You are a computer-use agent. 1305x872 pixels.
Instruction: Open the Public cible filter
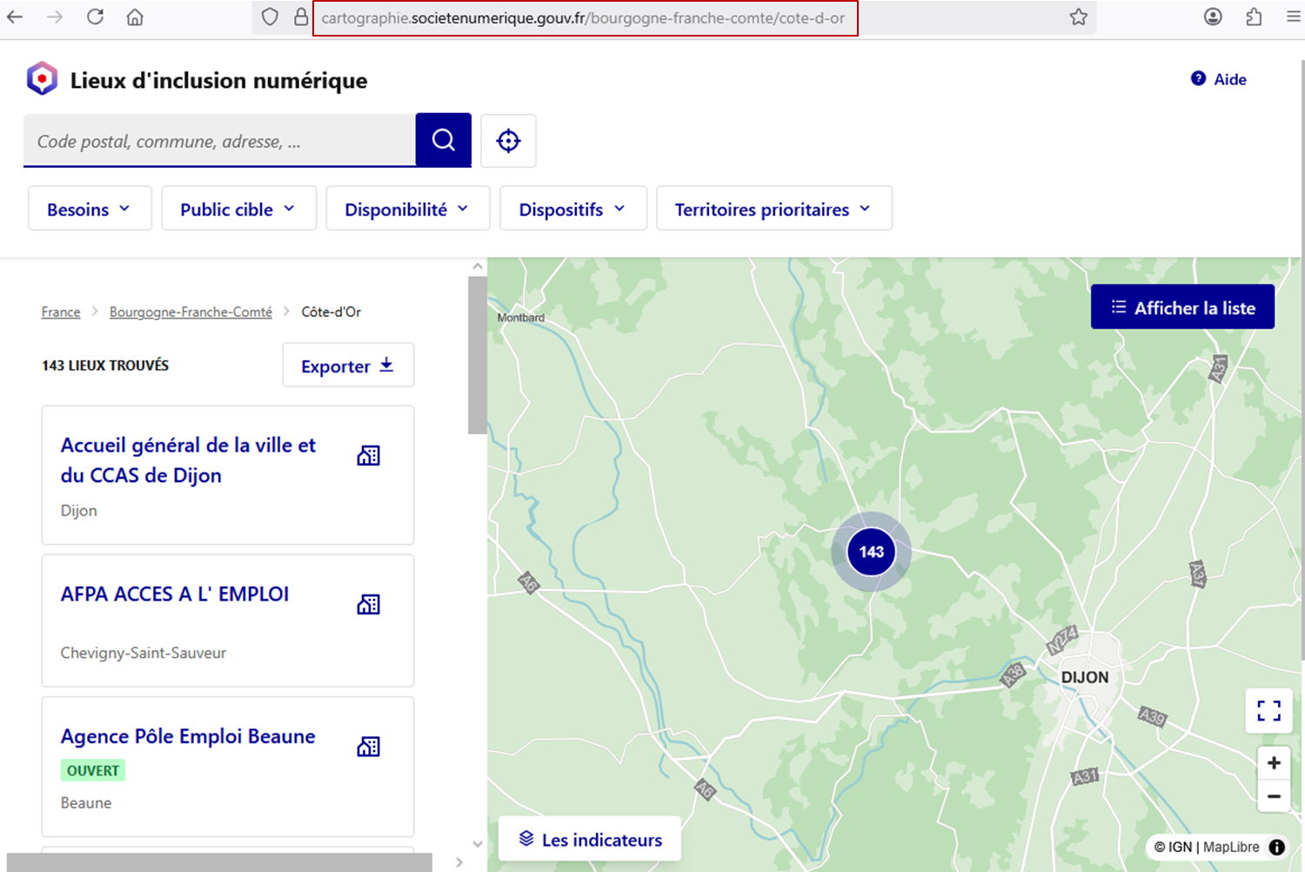[238, 209]
